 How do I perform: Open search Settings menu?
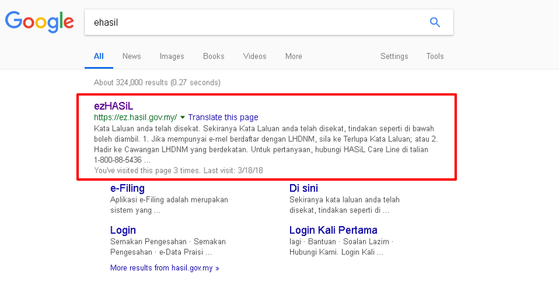(x=394, y=57)
